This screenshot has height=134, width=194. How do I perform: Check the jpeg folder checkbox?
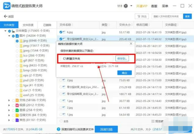coord(17,51)
